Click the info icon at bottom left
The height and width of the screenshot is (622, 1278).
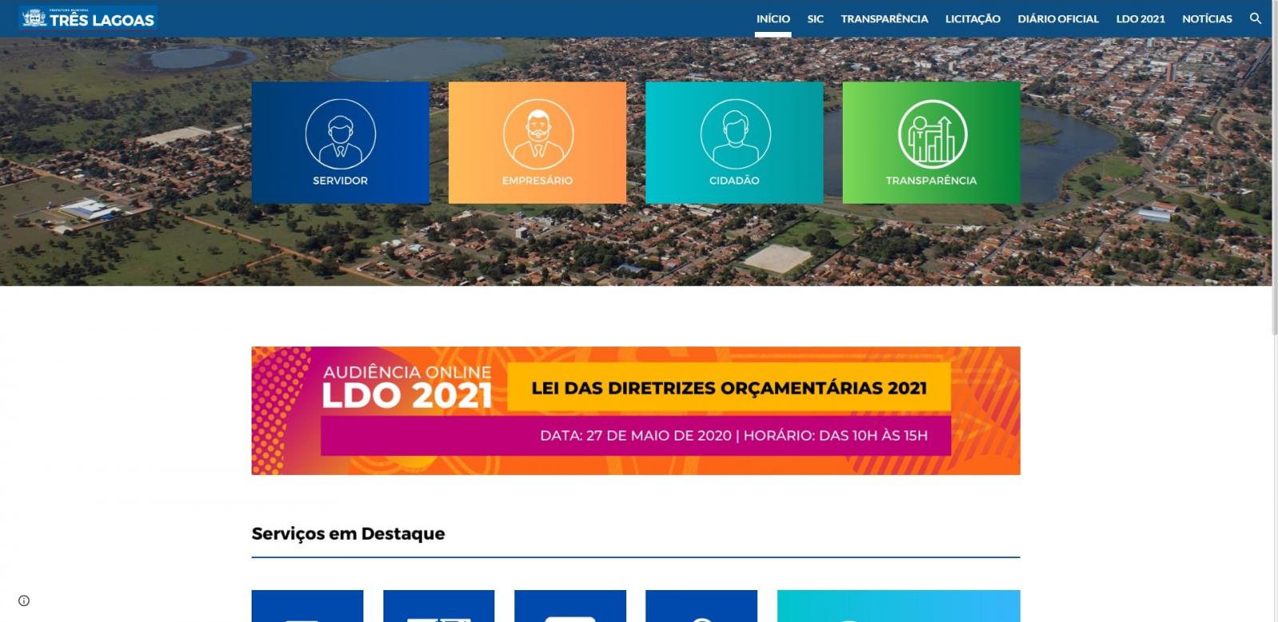tap(24, 600)
